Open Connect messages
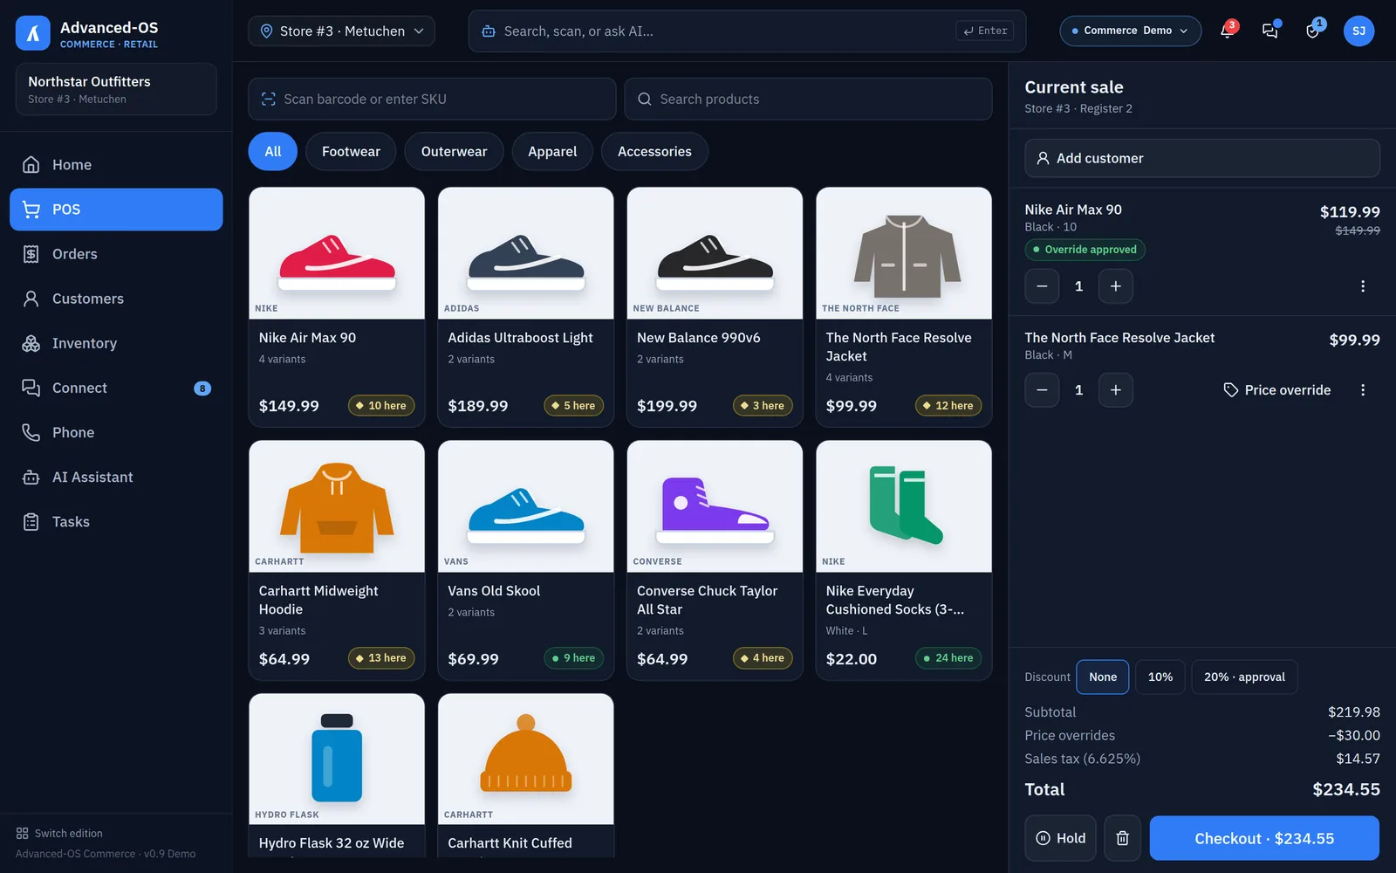This screenshot has width=1396, height=873. click(x=116, y=388)
